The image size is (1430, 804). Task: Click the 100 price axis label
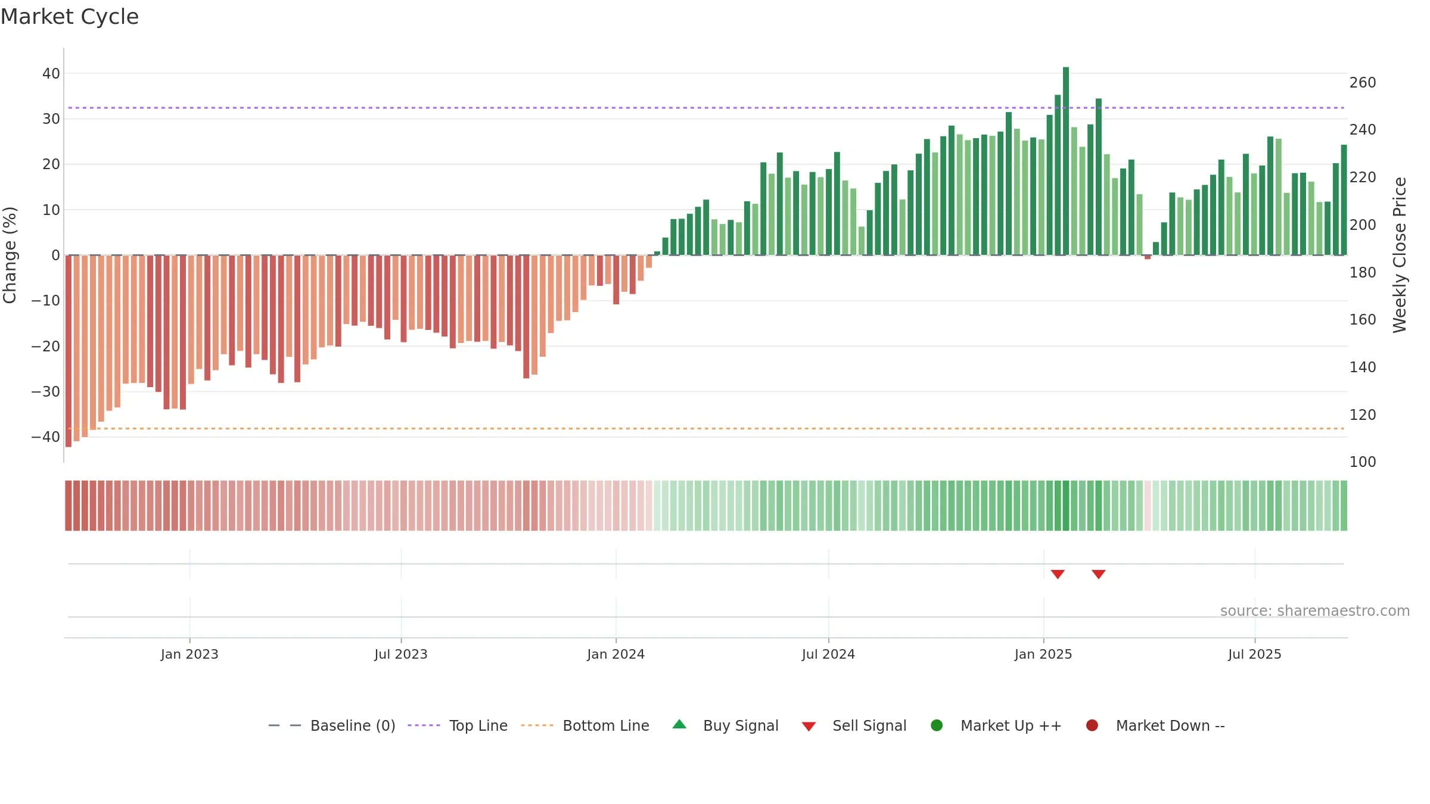[x=1363, y=462]
